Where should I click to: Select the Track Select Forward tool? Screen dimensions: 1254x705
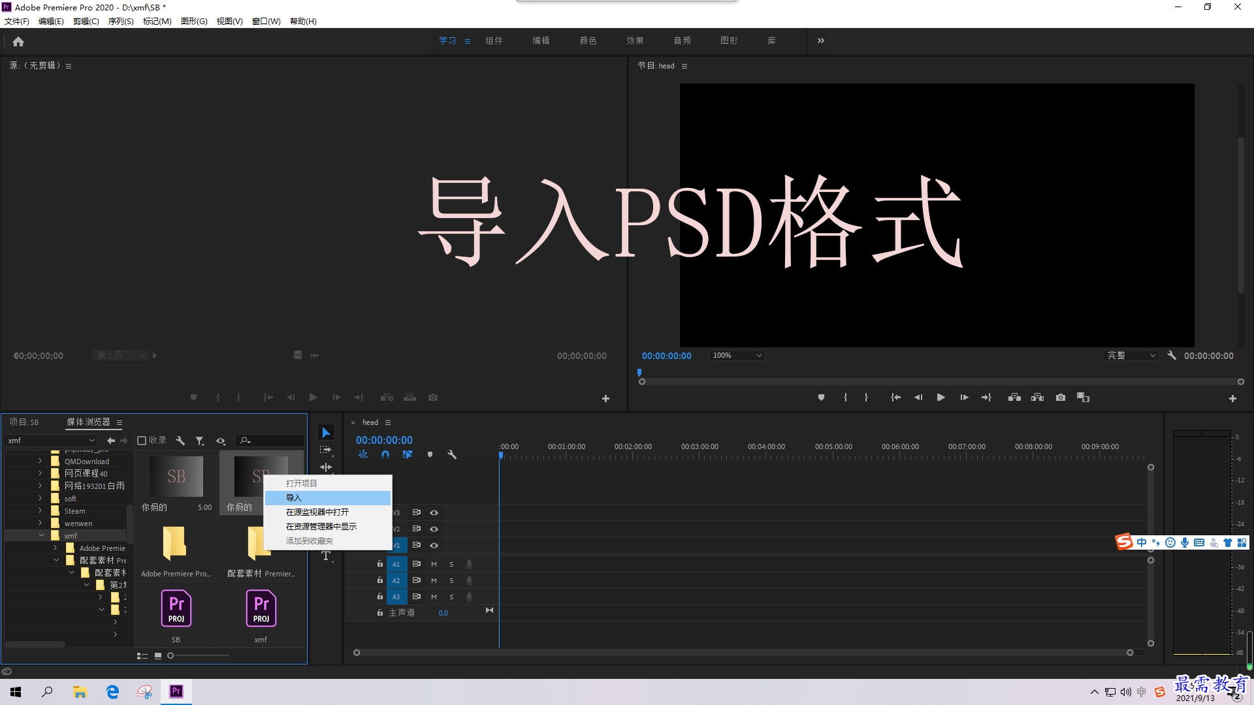(326, 450)
